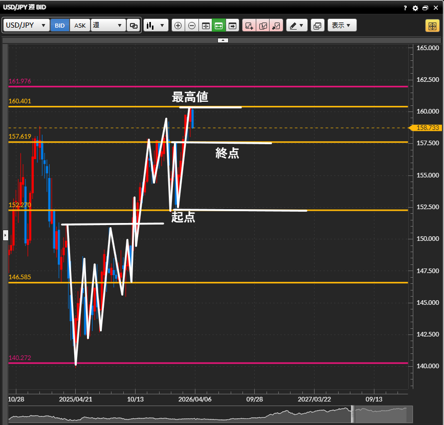The width and height of the screenshot is (444, 425).
Task: Click the link charts icon beside timeframe
Action: point(134,26)
